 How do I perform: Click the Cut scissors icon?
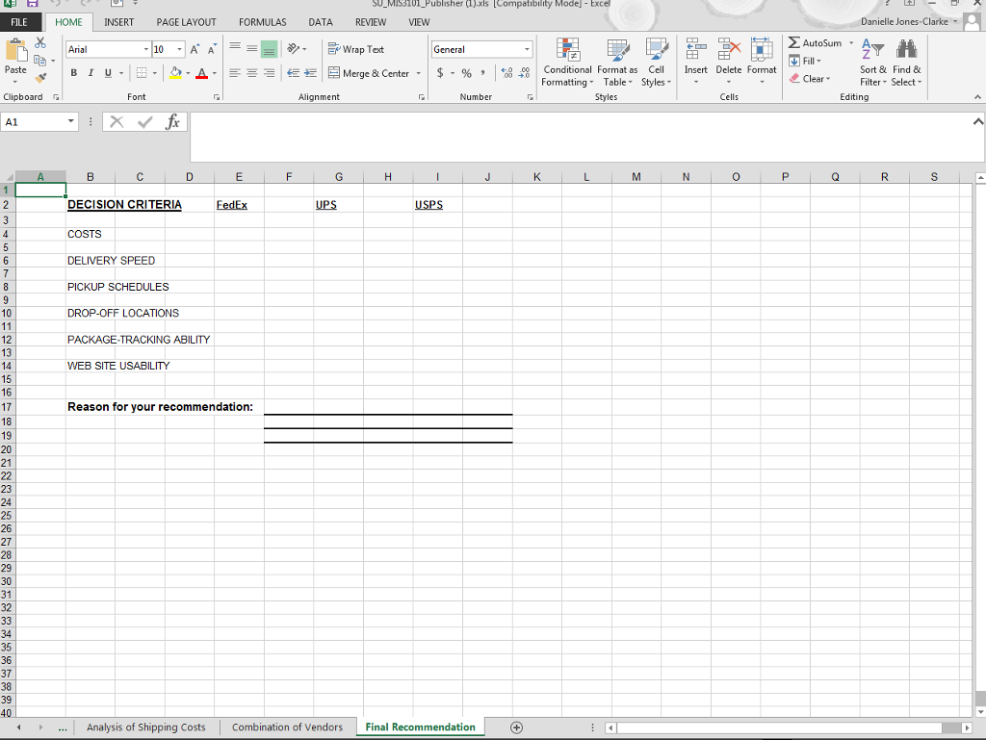40,43
